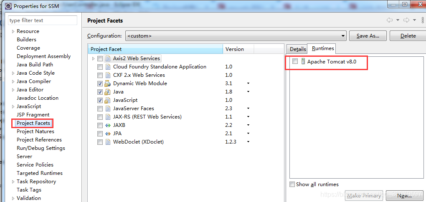426x202 pixels.
Task: Check the JPA facet checkbox
Action: (100, 134)
